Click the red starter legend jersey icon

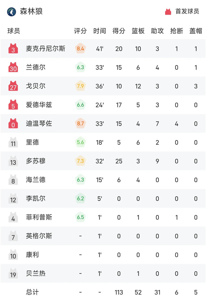(x=168, y=12)
